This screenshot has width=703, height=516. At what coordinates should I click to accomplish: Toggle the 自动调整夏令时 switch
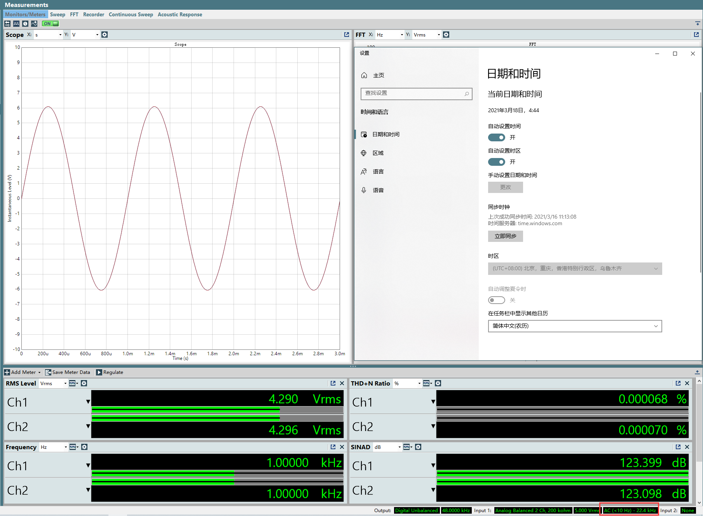tap(497, 300)
